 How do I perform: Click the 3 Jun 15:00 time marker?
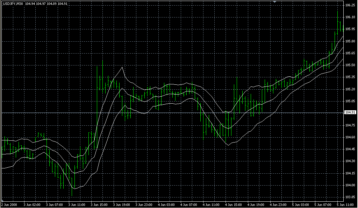(99, 204)
